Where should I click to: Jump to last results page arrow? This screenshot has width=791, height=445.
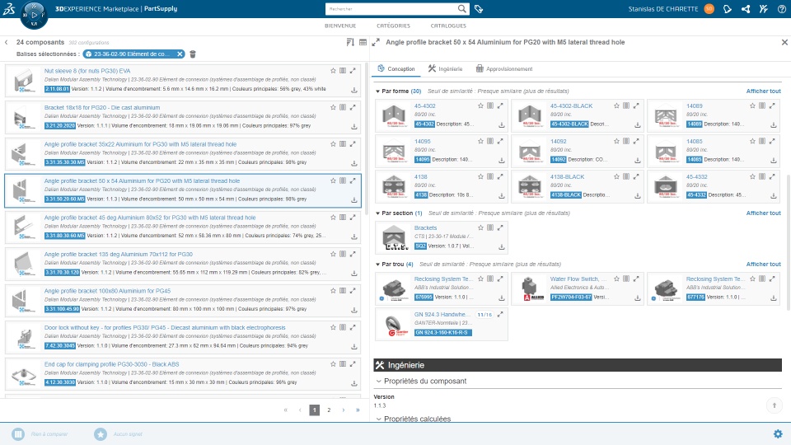[x=358, y=410]
